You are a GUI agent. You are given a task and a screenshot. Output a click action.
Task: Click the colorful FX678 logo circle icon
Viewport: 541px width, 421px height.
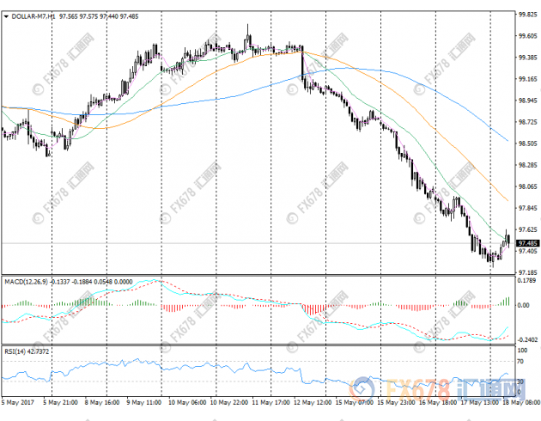[x=362, y=389]
